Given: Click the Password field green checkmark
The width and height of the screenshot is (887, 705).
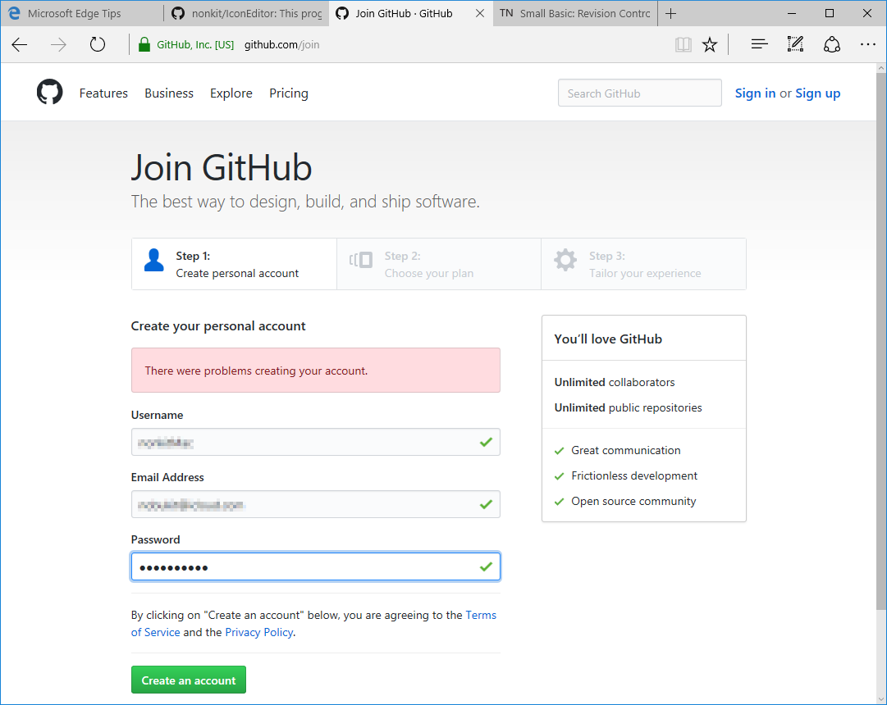Looking at the screenshot, I should tap(486, 566).
